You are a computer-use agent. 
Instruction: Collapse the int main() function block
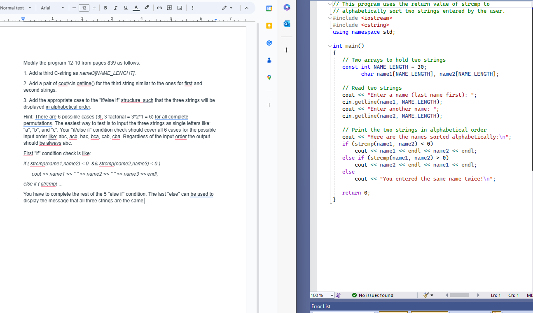(330, 46)
